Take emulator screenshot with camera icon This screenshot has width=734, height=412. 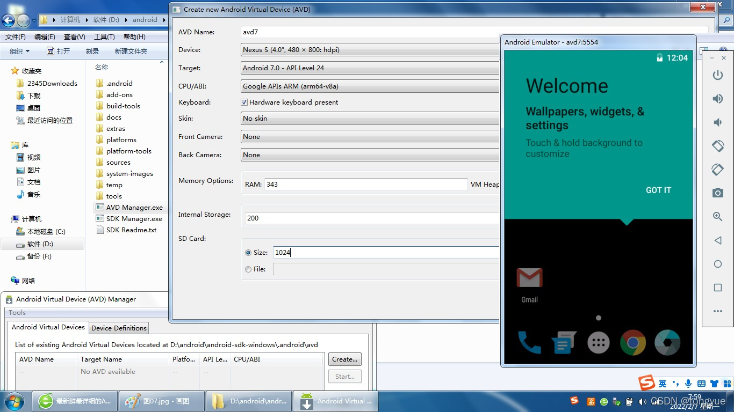pyautogui.click(x=717, y=193)
